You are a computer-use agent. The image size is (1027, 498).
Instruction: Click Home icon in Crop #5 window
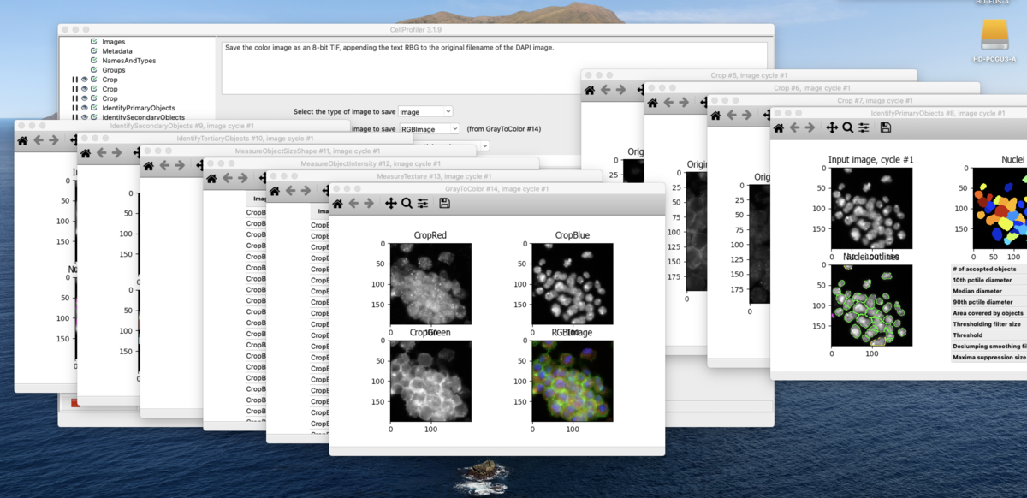click(x=590, y=90)
